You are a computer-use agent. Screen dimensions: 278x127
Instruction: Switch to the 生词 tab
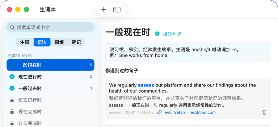pos(25,42)
